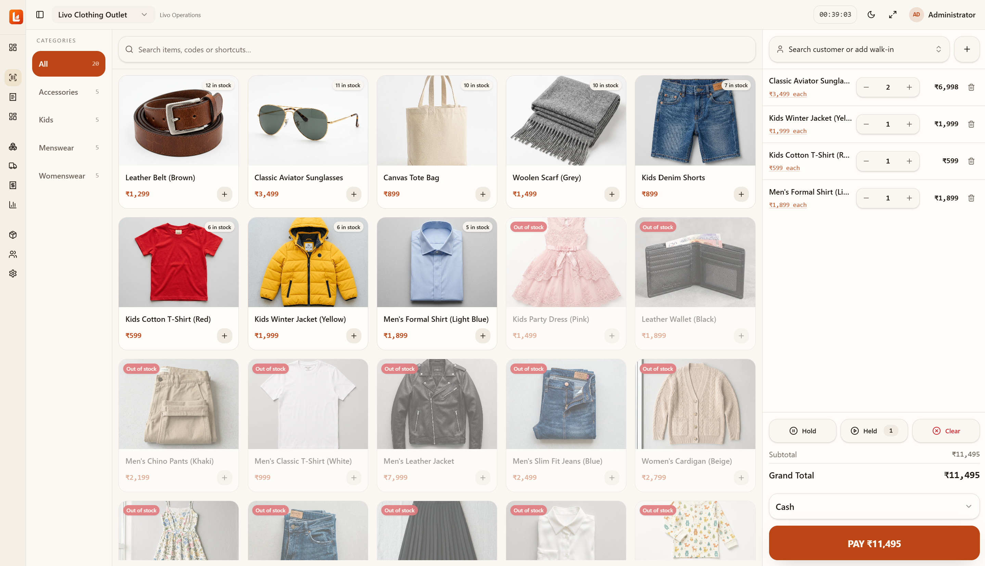The image size is (985, 566).
Task: Add Classic Aviator Sunglasses with its plus button
Action: 354,194
